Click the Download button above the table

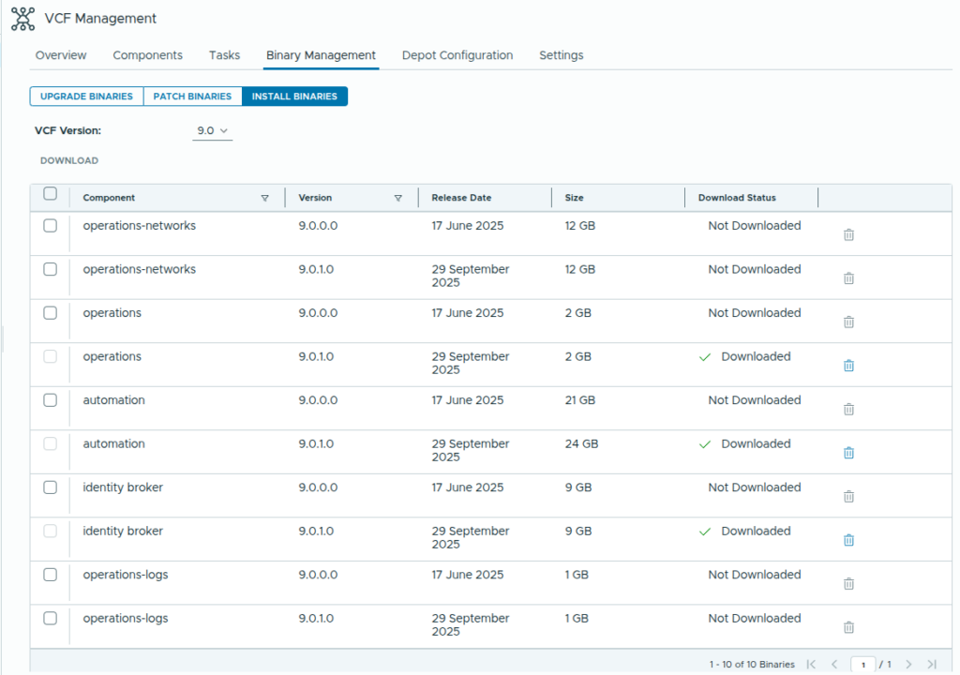[x=69, y=161]
